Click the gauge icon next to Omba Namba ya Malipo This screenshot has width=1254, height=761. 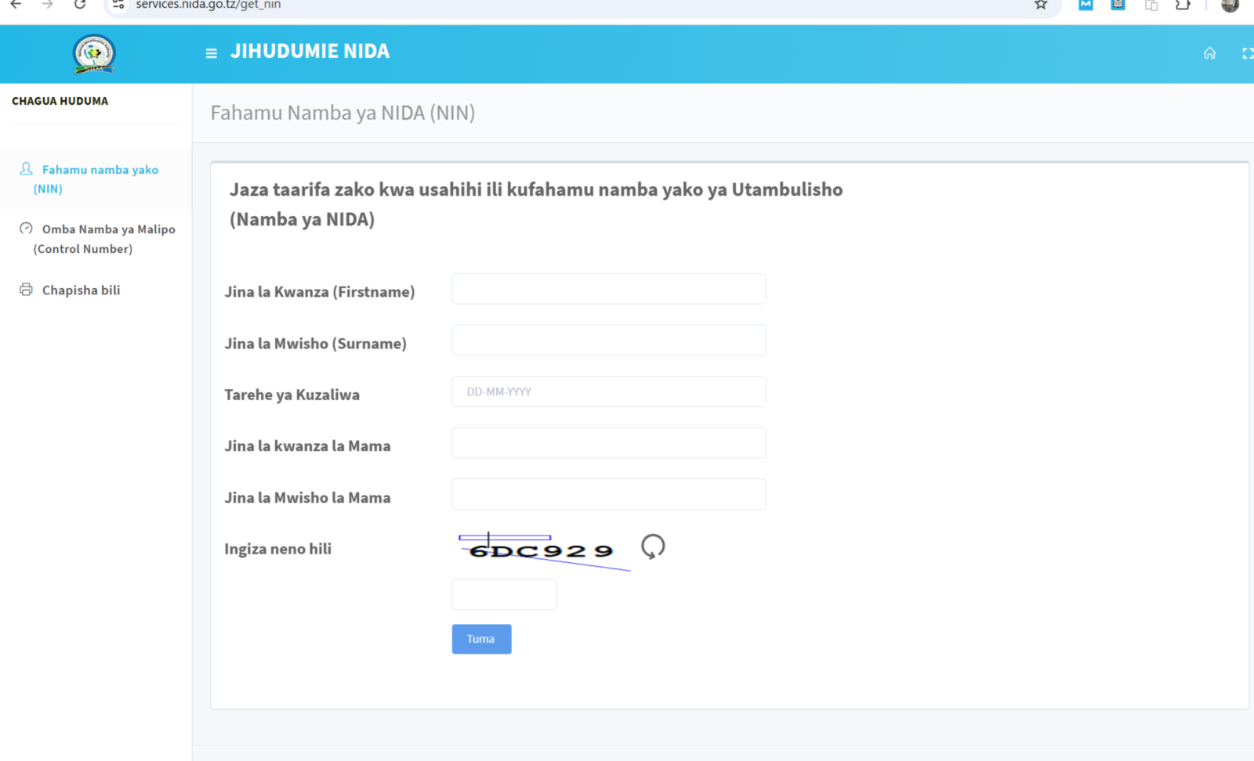pyautogui.click(x=26, y=229)
